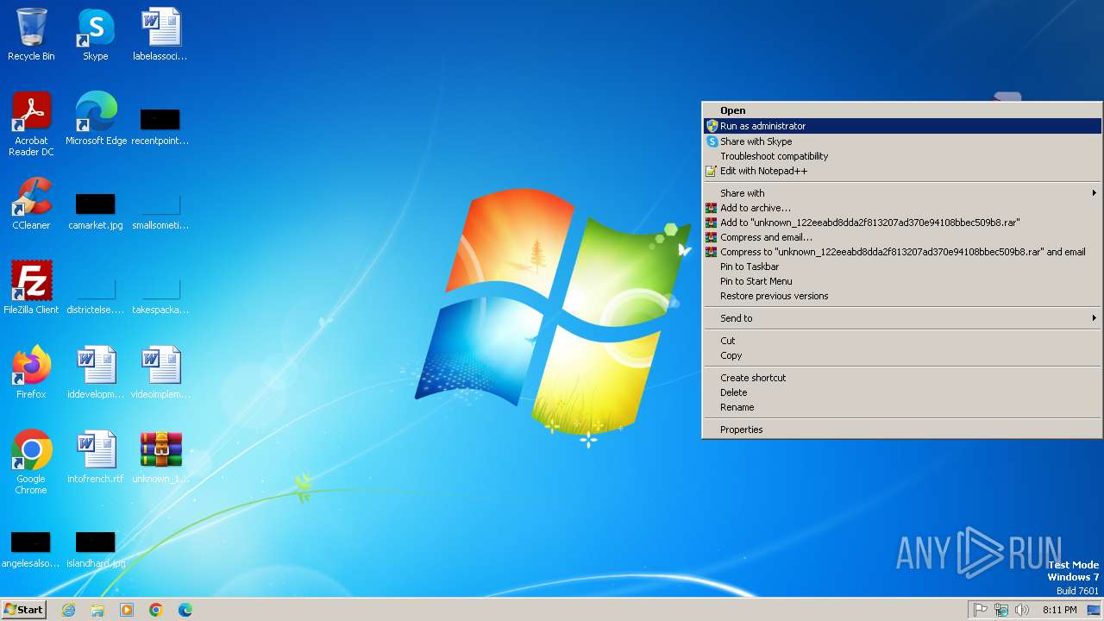Choose Edit with Notepad++

(902, 171)
